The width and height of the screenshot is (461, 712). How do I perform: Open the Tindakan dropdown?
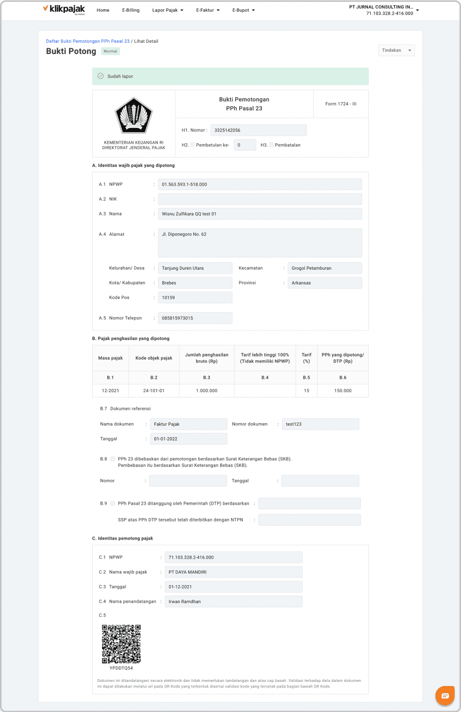pos(396,51)
